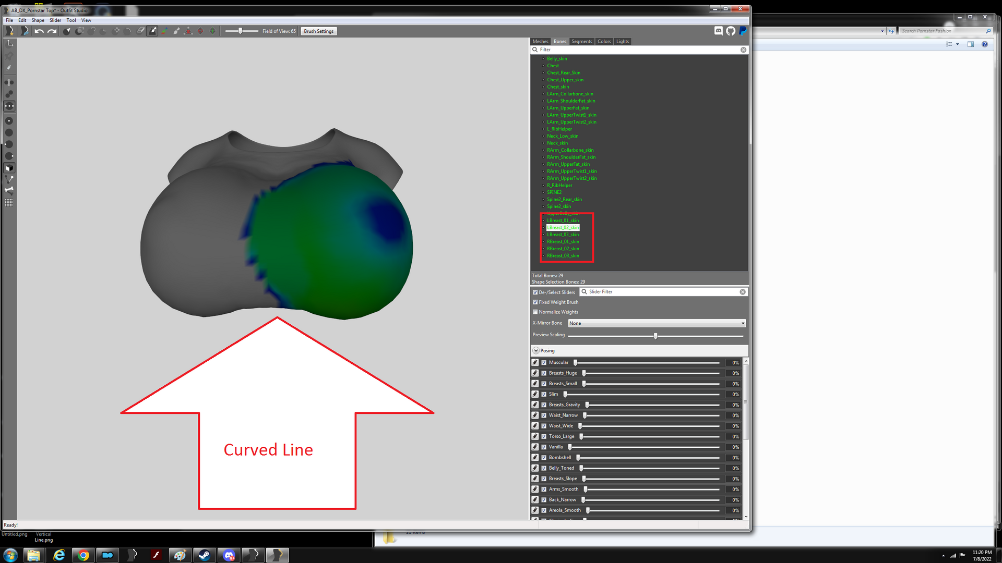Open the X-Mirror Bone dropdown
Image resolution: width=1002 pixels, height=563 pixels.
657,323
